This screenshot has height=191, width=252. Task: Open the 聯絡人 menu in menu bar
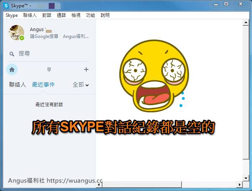point(30,15)
